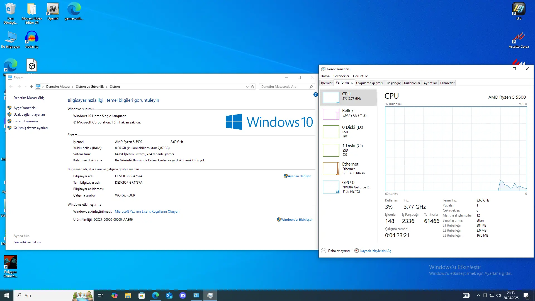Open Gelişmiş sistem ayarları link
535x301 pixels.
pyautogui.click(x=31, y=128)
